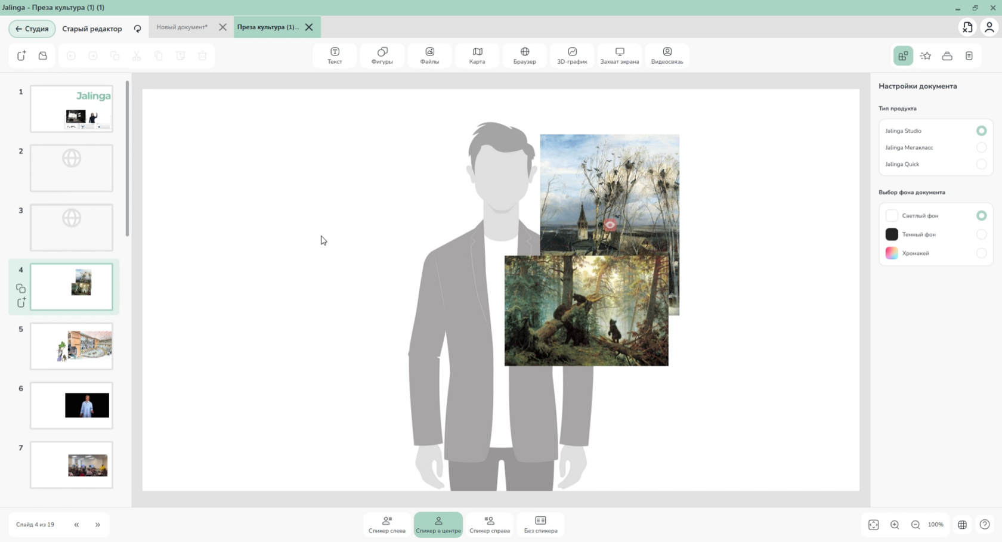The height and width of the screenshot is (542, 1002).
Task: Open the Фигуры shapes tool
Action: [x=382, y=55]
